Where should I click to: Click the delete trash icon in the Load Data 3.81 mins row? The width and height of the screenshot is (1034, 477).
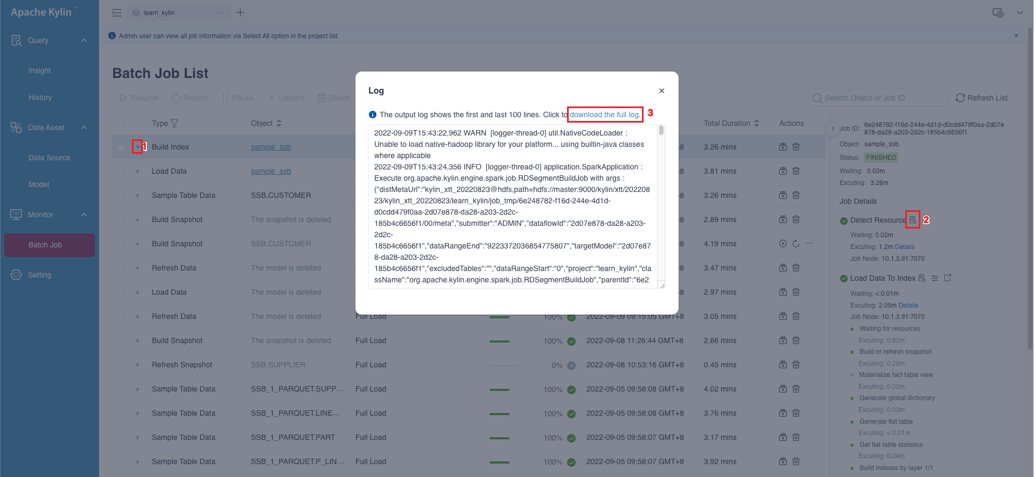click(796, 171)
